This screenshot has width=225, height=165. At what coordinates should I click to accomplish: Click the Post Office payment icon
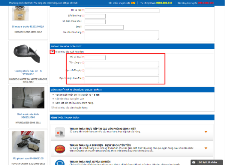click(60, 149)
